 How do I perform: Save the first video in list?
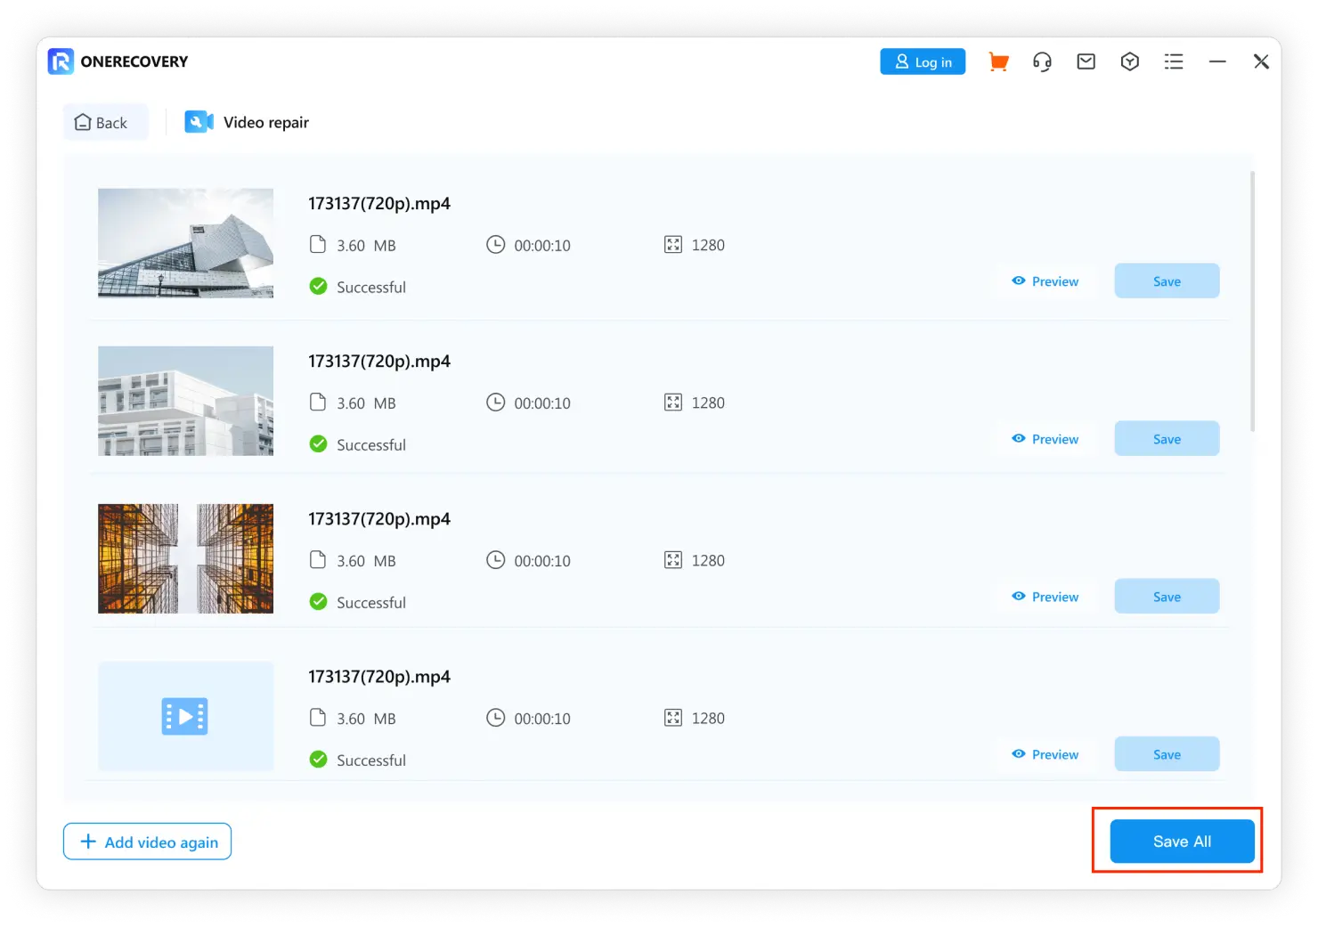click(x=1166, y=281)
